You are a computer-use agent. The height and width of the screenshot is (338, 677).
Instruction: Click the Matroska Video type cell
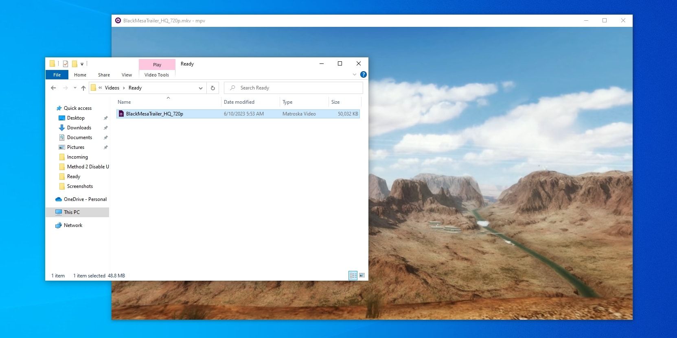(x=299, y=114)
